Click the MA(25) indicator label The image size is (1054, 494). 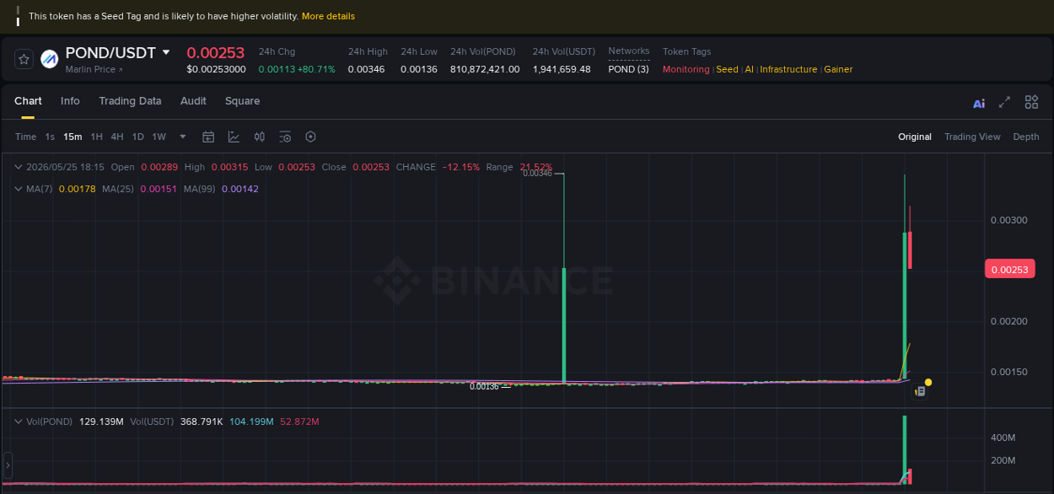click(118, 189)
